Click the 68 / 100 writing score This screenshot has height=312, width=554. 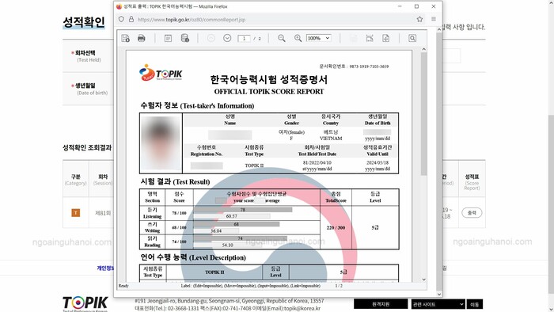179,227
